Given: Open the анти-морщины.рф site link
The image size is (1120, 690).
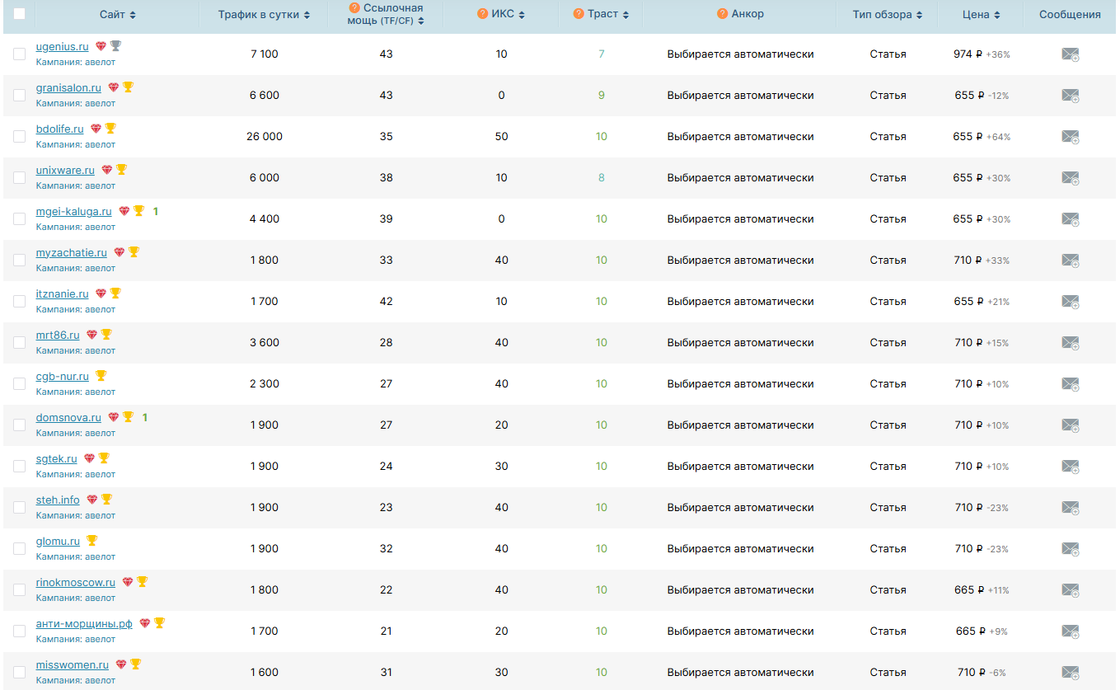Looking at the screenshot, I should coord(84,624).
